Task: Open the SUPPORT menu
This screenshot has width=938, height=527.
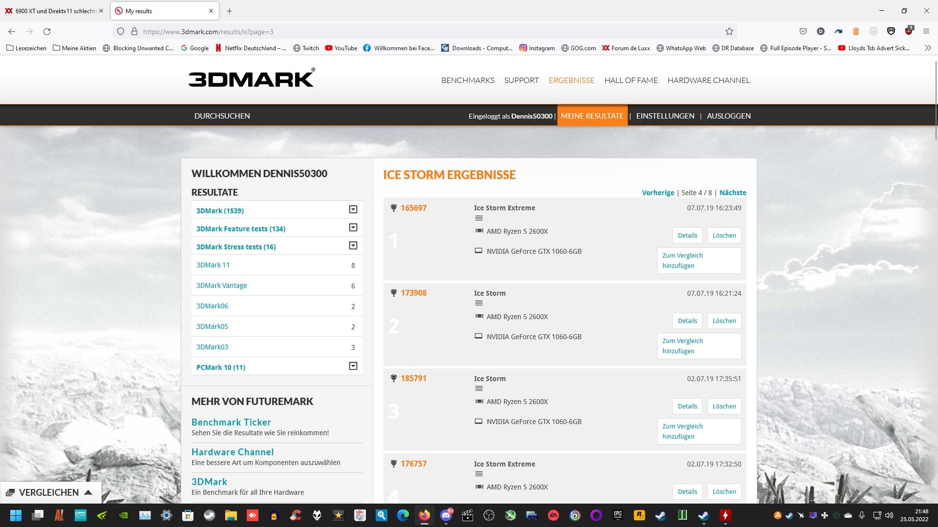Action: 521,81
